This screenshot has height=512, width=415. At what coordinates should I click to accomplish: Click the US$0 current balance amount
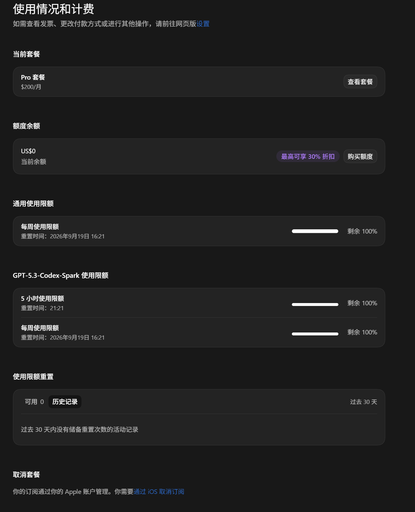click(28, 151)
